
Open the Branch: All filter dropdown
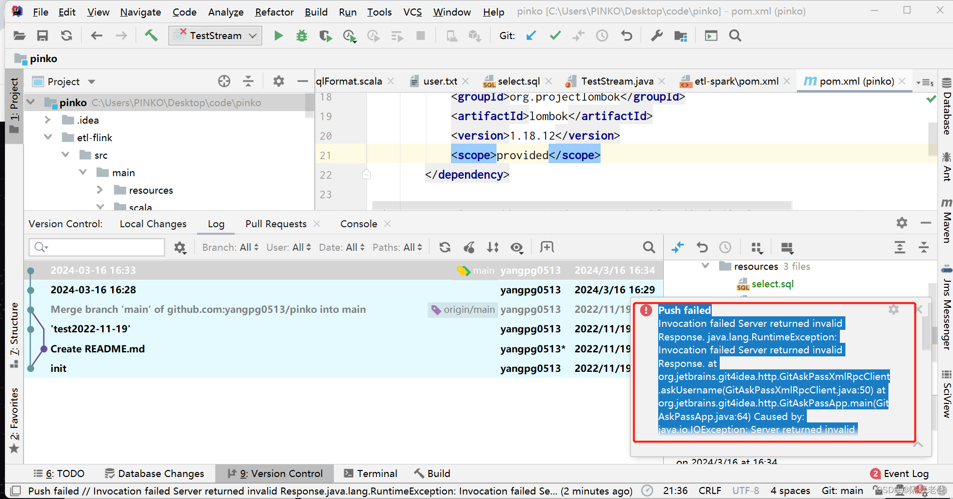[230, 247]
